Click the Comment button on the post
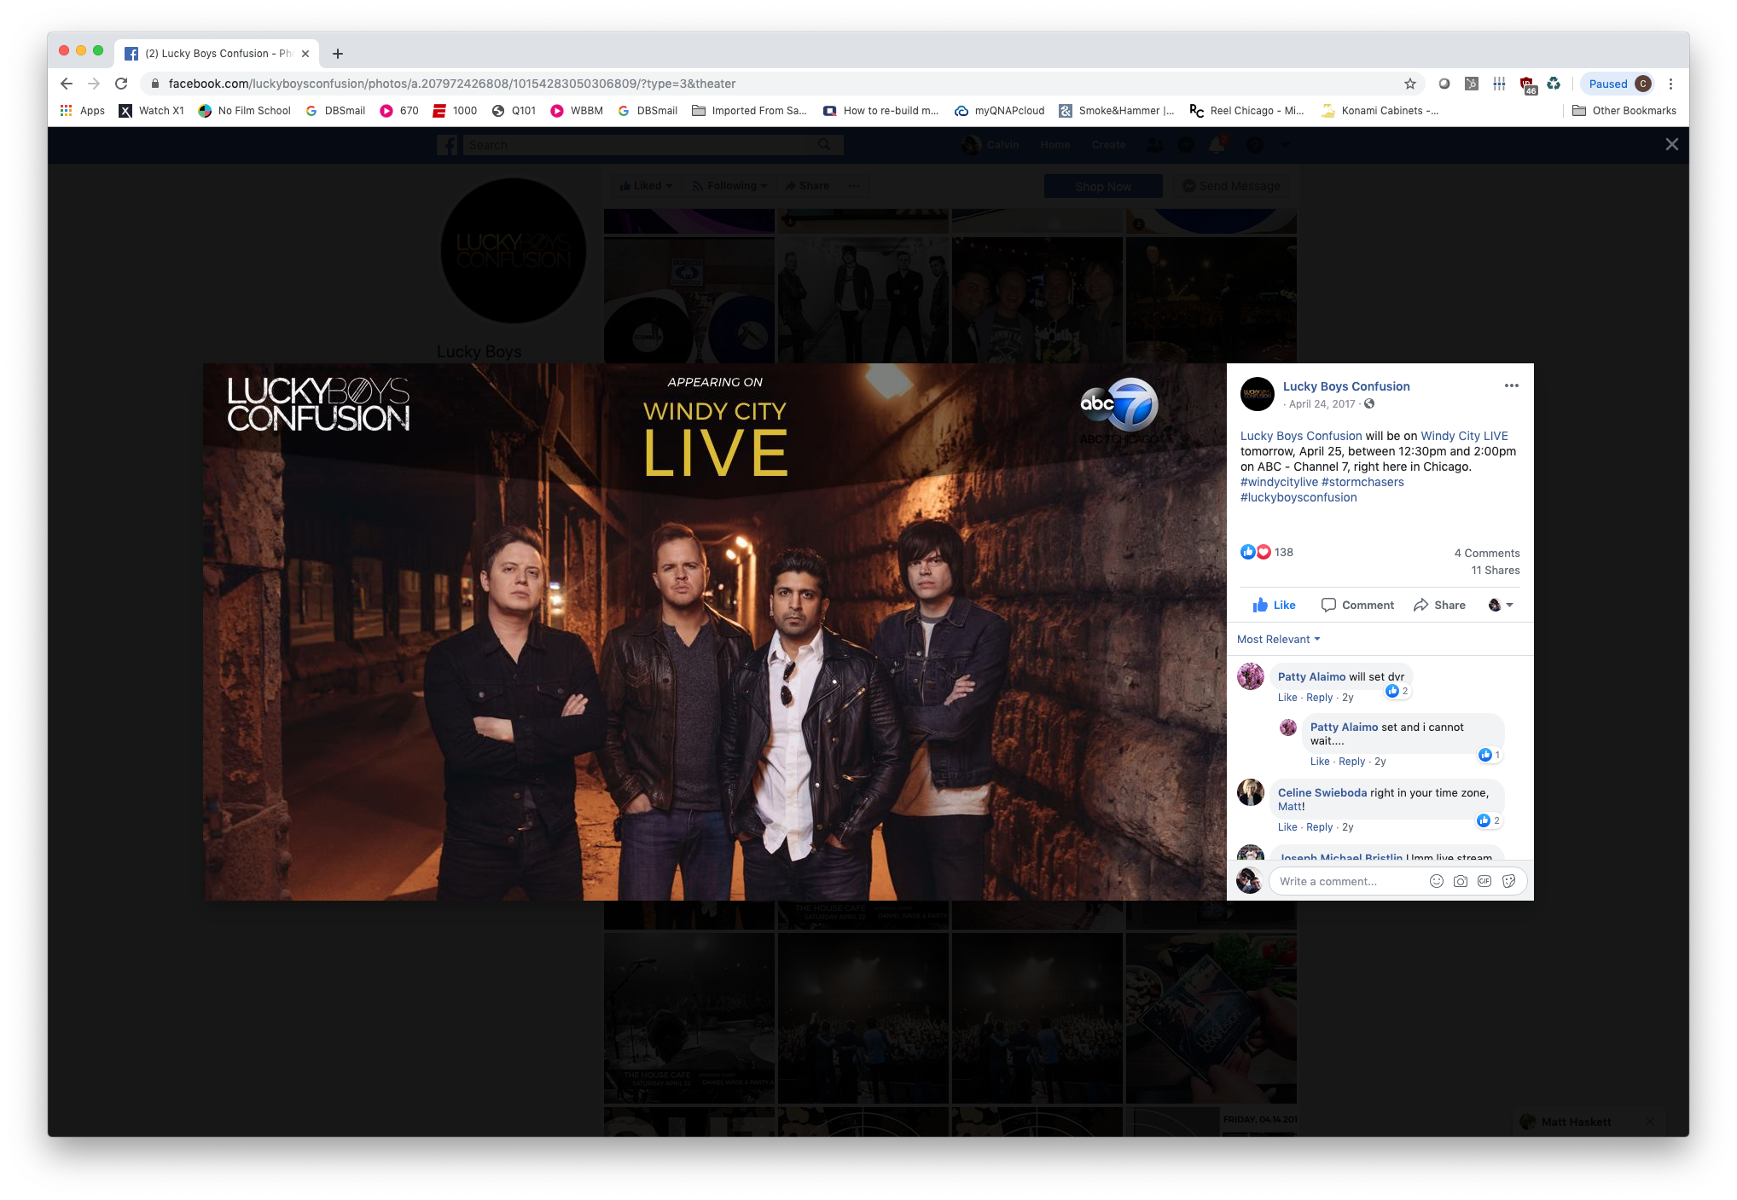This screenshot has height=1200, width=1737. (1357, 605)
